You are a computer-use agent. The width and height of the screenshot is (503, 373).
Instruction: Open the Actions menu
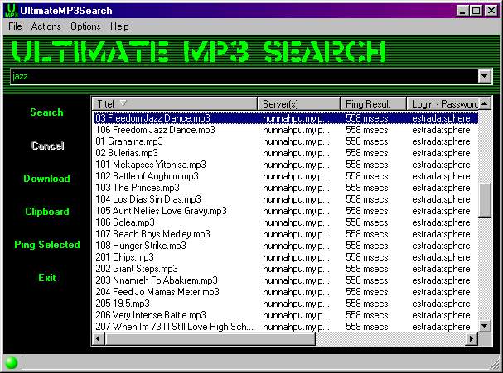46,26
